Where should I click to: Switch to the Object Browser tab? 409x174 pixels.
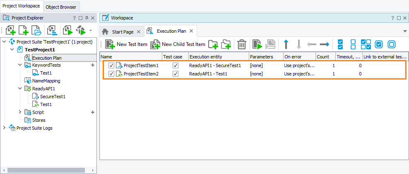pos(61,7)
